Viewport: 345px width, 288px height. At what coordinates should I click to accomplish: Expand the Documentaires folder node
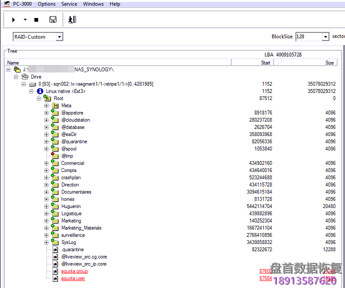(x=46, y=192)
